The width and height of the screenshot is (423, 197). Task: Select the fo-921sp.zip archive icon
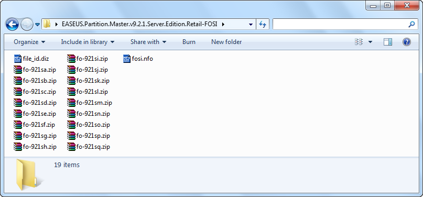pyautogui.click(x=71, y=136)
